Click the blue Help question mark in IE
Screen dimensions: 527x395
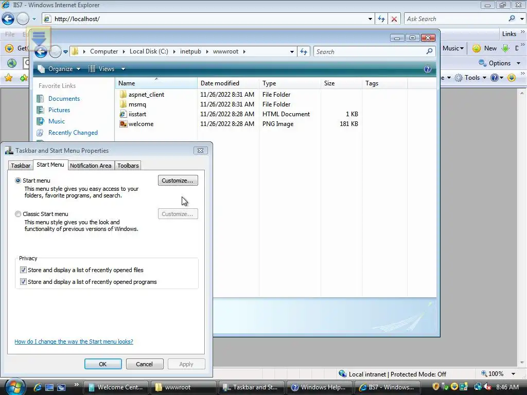pos(494,78)
